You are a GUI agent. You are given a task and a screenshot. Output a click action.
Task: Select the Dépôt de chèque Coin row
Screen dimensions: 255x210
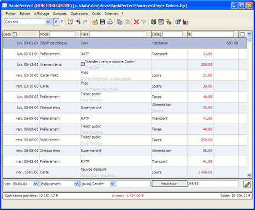[125, 43]
